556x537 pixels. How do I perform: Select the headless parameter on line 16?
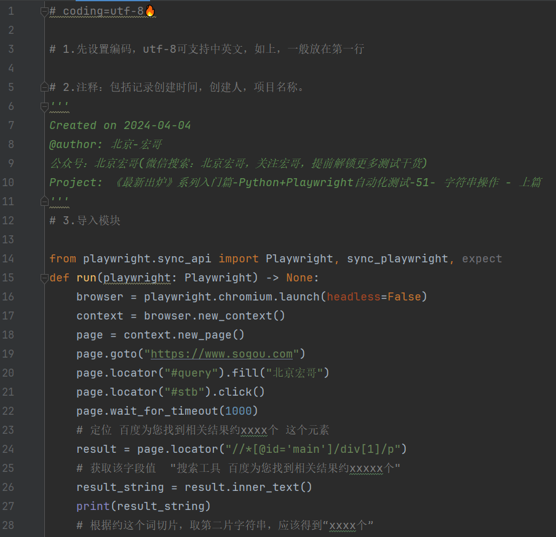point(354,297)
